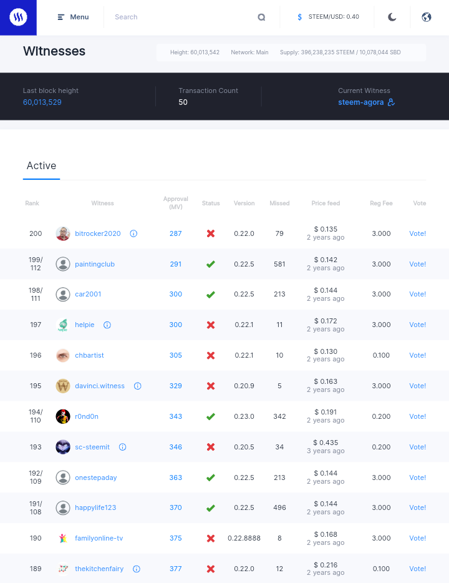Click info icon next to helpie
This screenshot has height=583, width=449.
pyautogui.click(x=107, y=325)
